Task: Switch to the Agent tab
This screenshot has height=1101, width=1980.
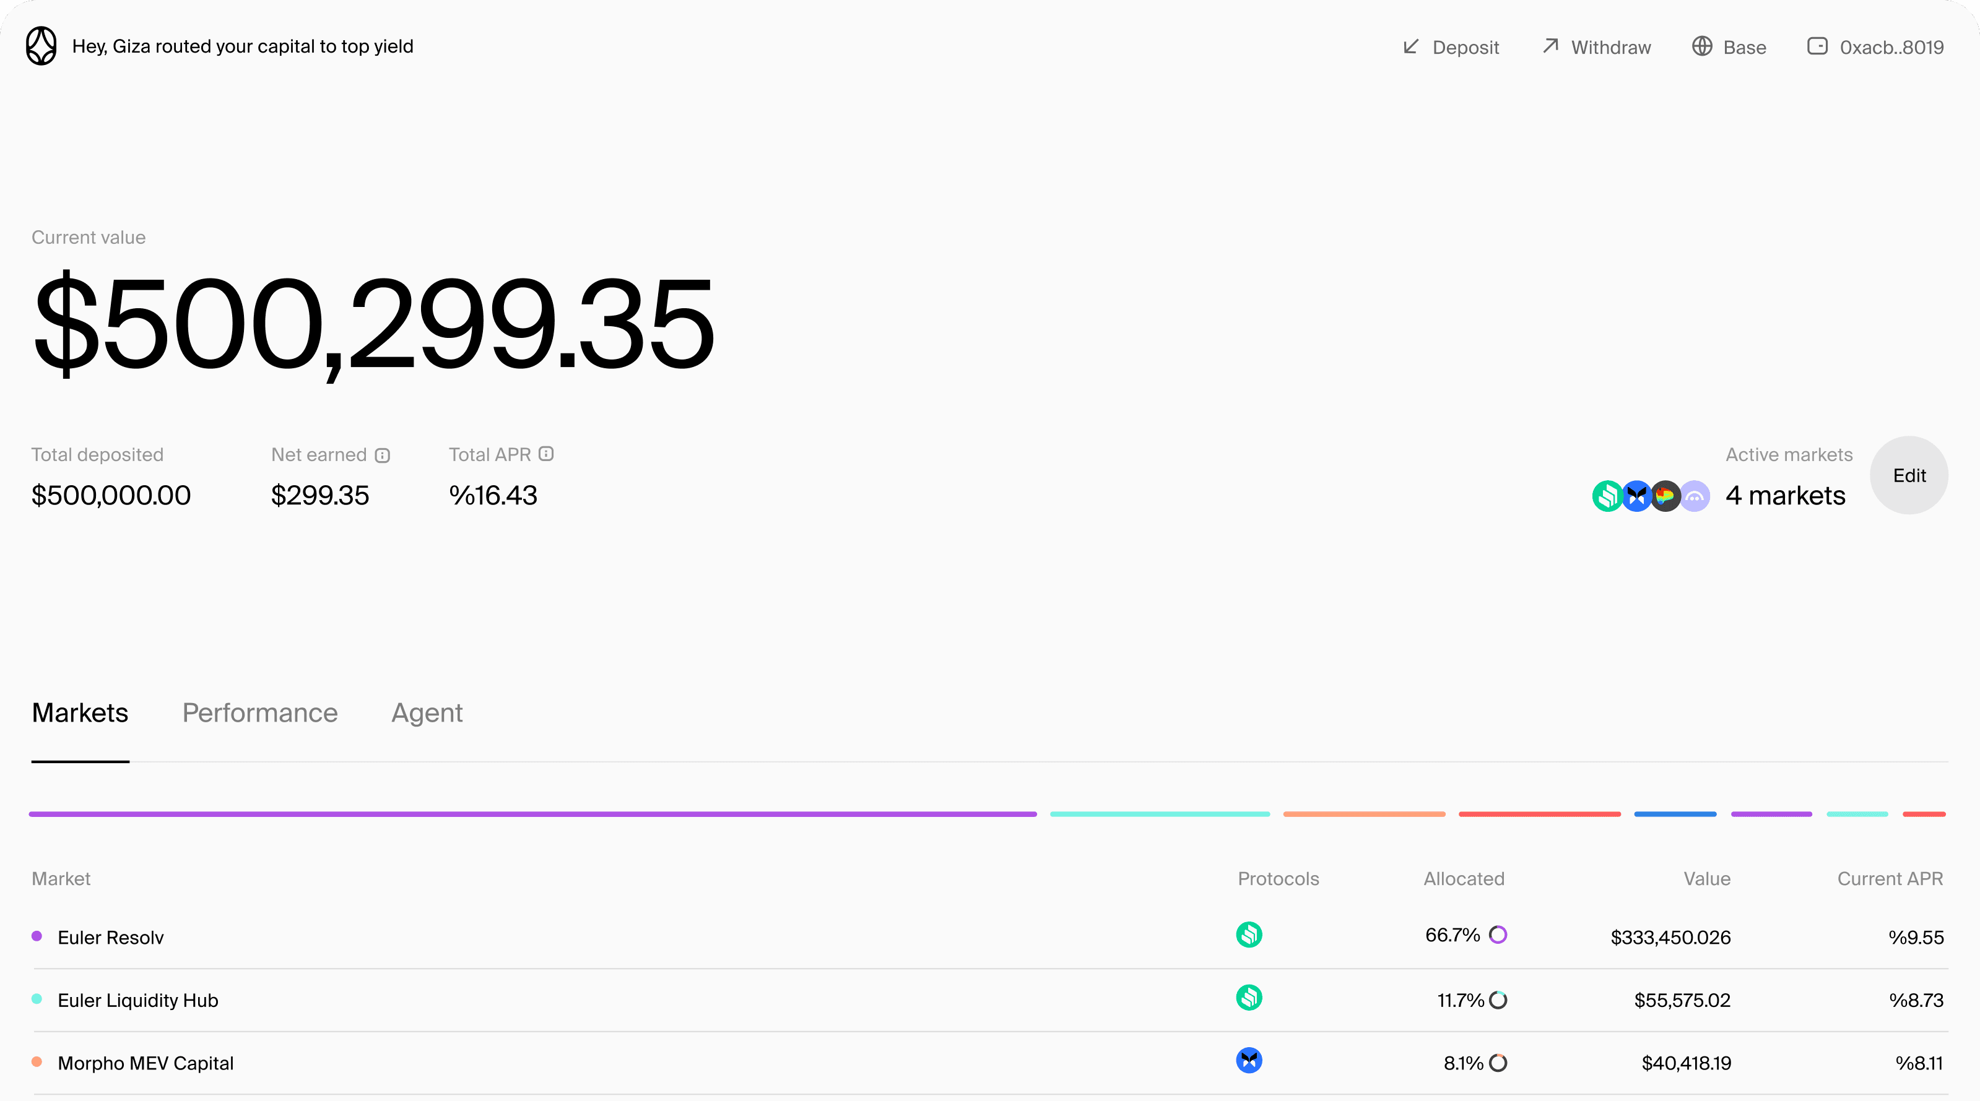Action: 427,713
